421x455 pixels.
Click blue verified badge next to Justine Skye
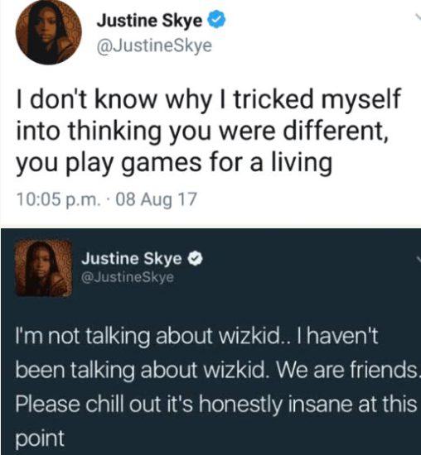coord(216,19)
